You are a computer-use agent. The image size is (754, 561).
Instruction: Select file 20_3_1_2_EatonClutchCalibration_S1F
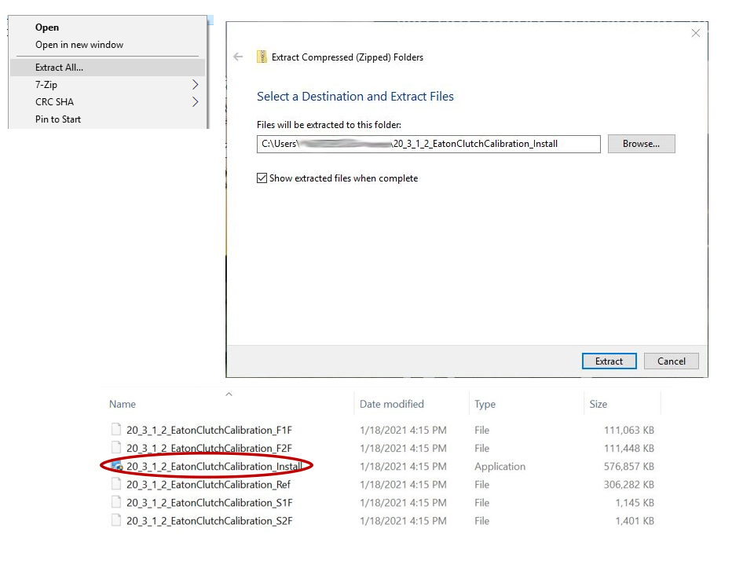point(209,502)
